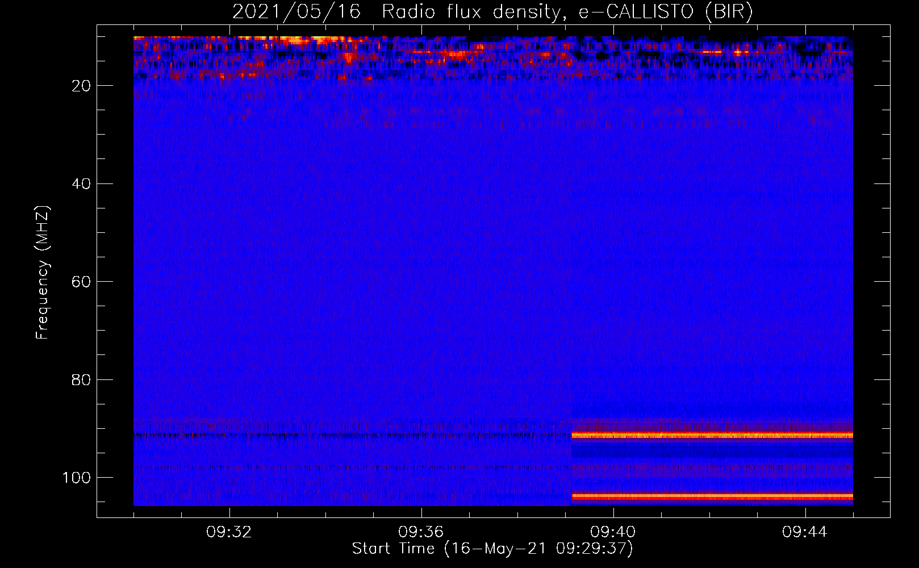Click the 60 frequency tick label
The width and height of the screenshot is (919, 568).
pos(82,282)
